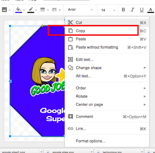Click the Change shape icon

point(71,68)
